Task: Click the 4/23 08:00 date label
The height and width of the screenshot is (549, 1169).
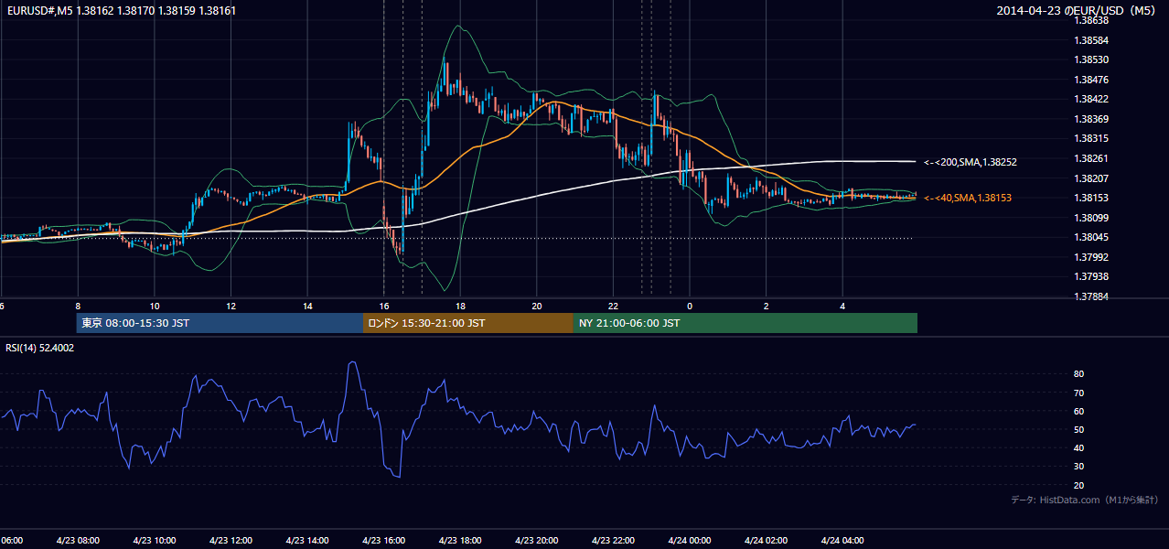Action: [78, 541]
